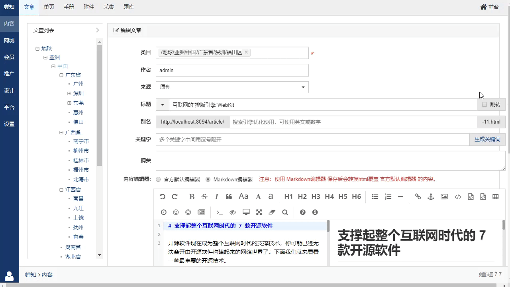Select the 官方默认编辑器 radio button
This screenshot has width=510, height=287.
pos(158,179)
